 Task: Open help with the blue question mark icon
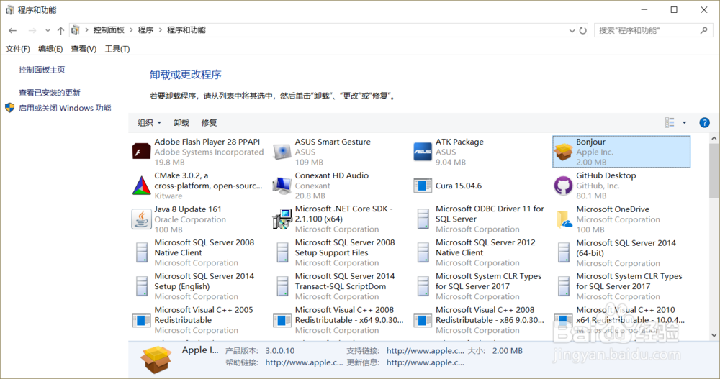(x=704, y=122)
